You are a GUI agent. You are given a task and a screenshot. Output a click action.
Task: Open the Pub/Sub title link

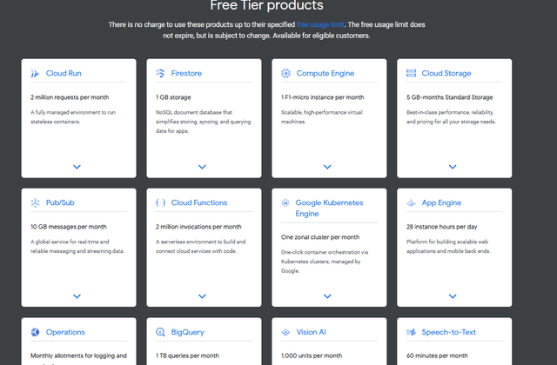pyautogui.click(x=60, y=202)
